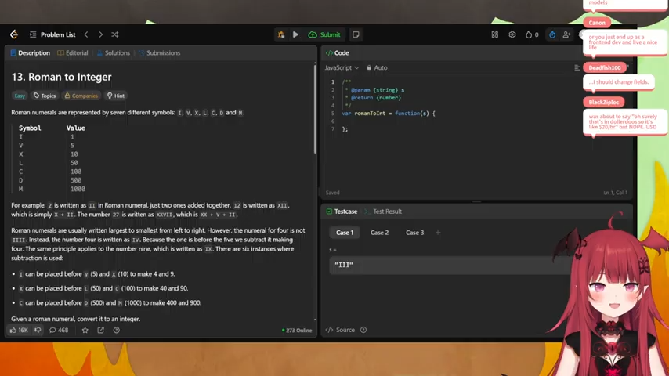Like the problem with thumbs-up 16K
Viewport: 669px width, 376px height.
coord(19,330)
